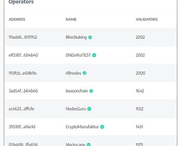Sort by the VALIDATORS column header
Image resolution: width=178 pixels, height=146 pixels.
click(147, 19)
